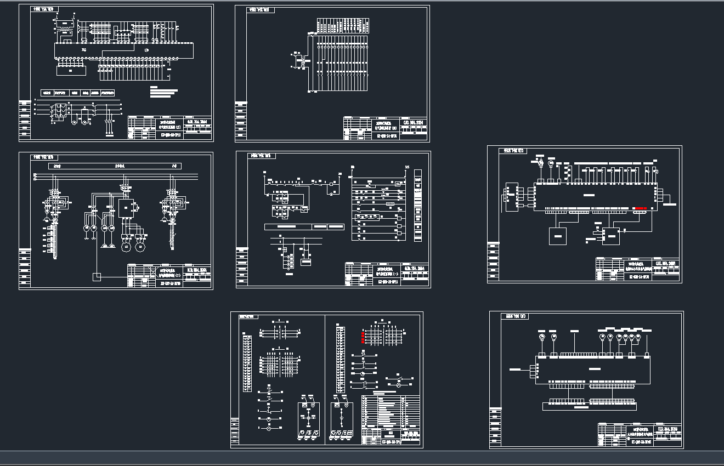Click the long PLC rectangle in the top-left drawing
This screenshot has width=724, height=466.
[x=123, y=51]
